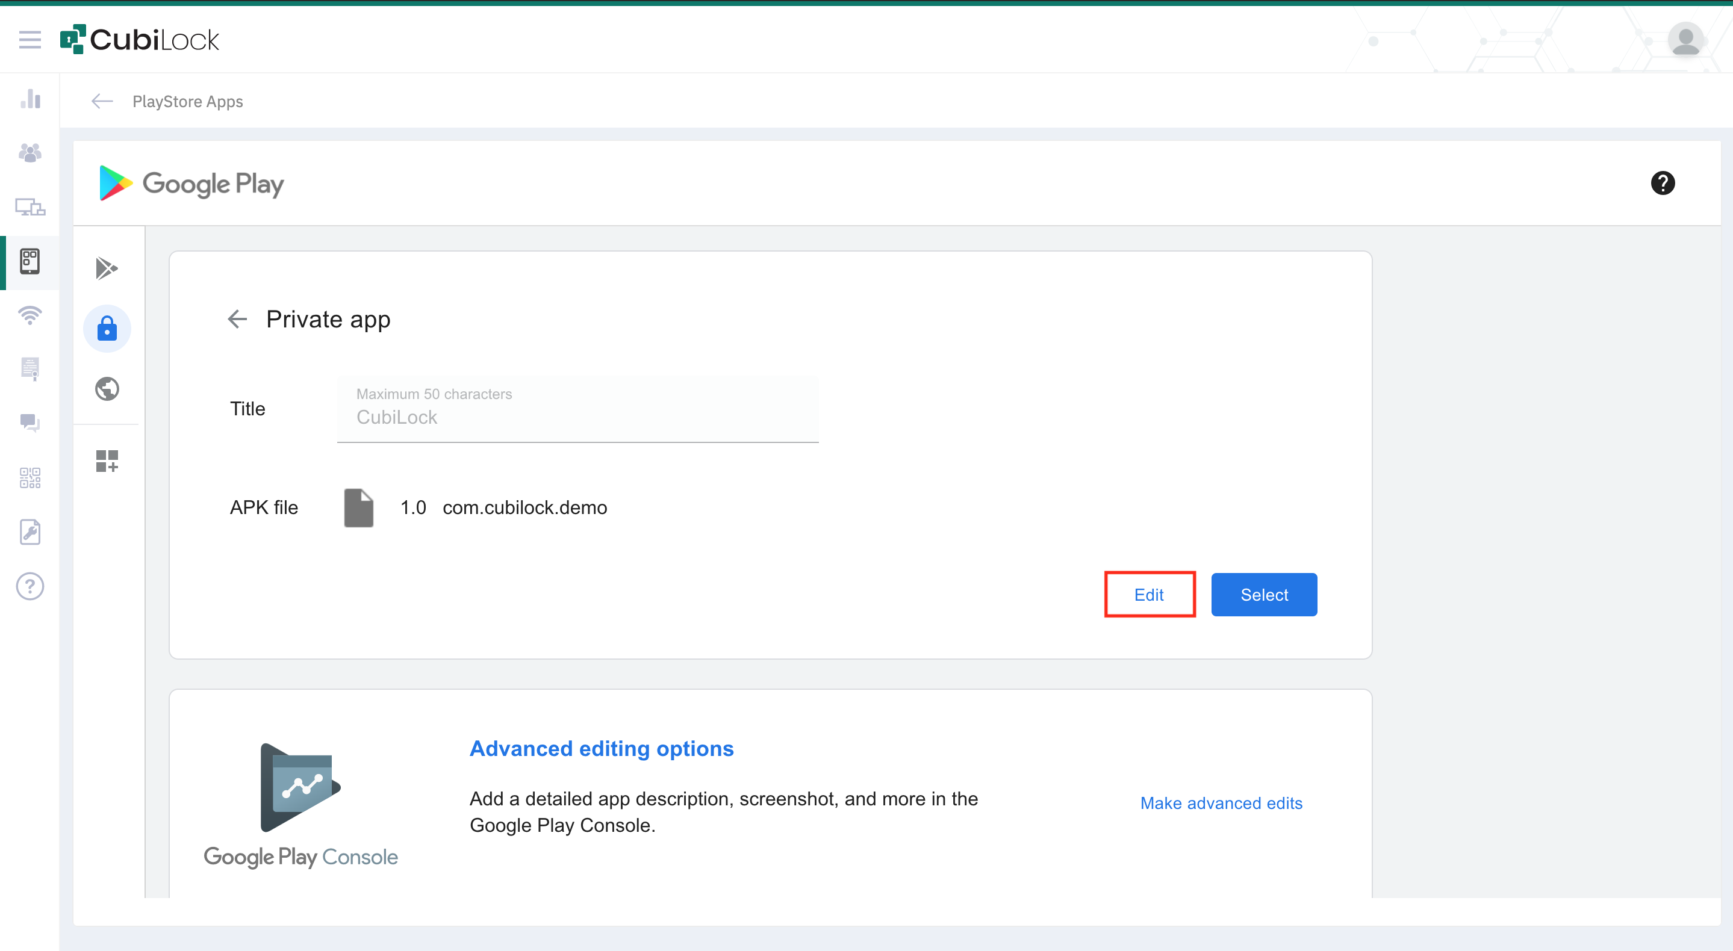
Task: Open the Organize apps grid-plus icon
Action: [x=107, y=462]
